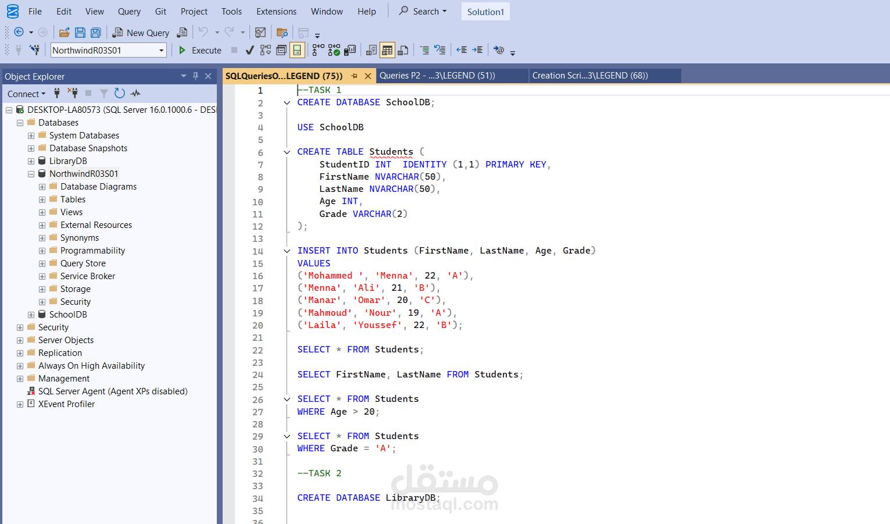Click the Search box in the menu bar
890x524 pixels.
pyautogui.click(x=423, y=12)
